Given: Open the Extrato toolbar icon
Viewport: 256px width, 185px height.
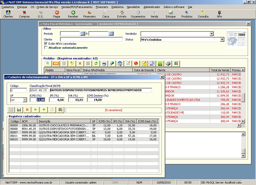Looking at the screenshot, I should coord(122,14).
